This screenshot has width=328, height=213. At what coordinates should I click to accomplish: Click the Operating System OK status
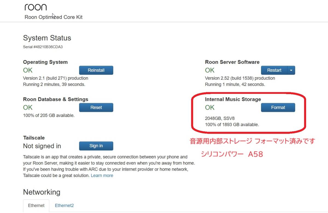28,70
